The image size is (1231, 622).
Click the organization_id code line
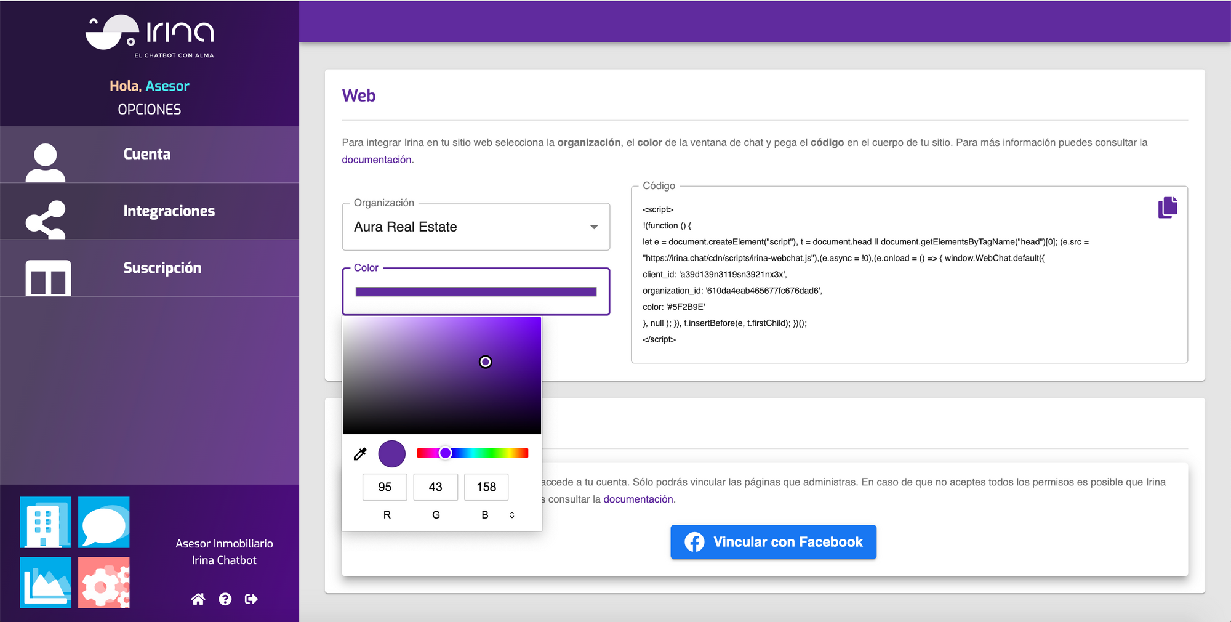732,291
